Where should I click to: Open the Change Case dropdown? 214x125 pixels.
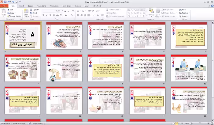(x=66, y=15)
